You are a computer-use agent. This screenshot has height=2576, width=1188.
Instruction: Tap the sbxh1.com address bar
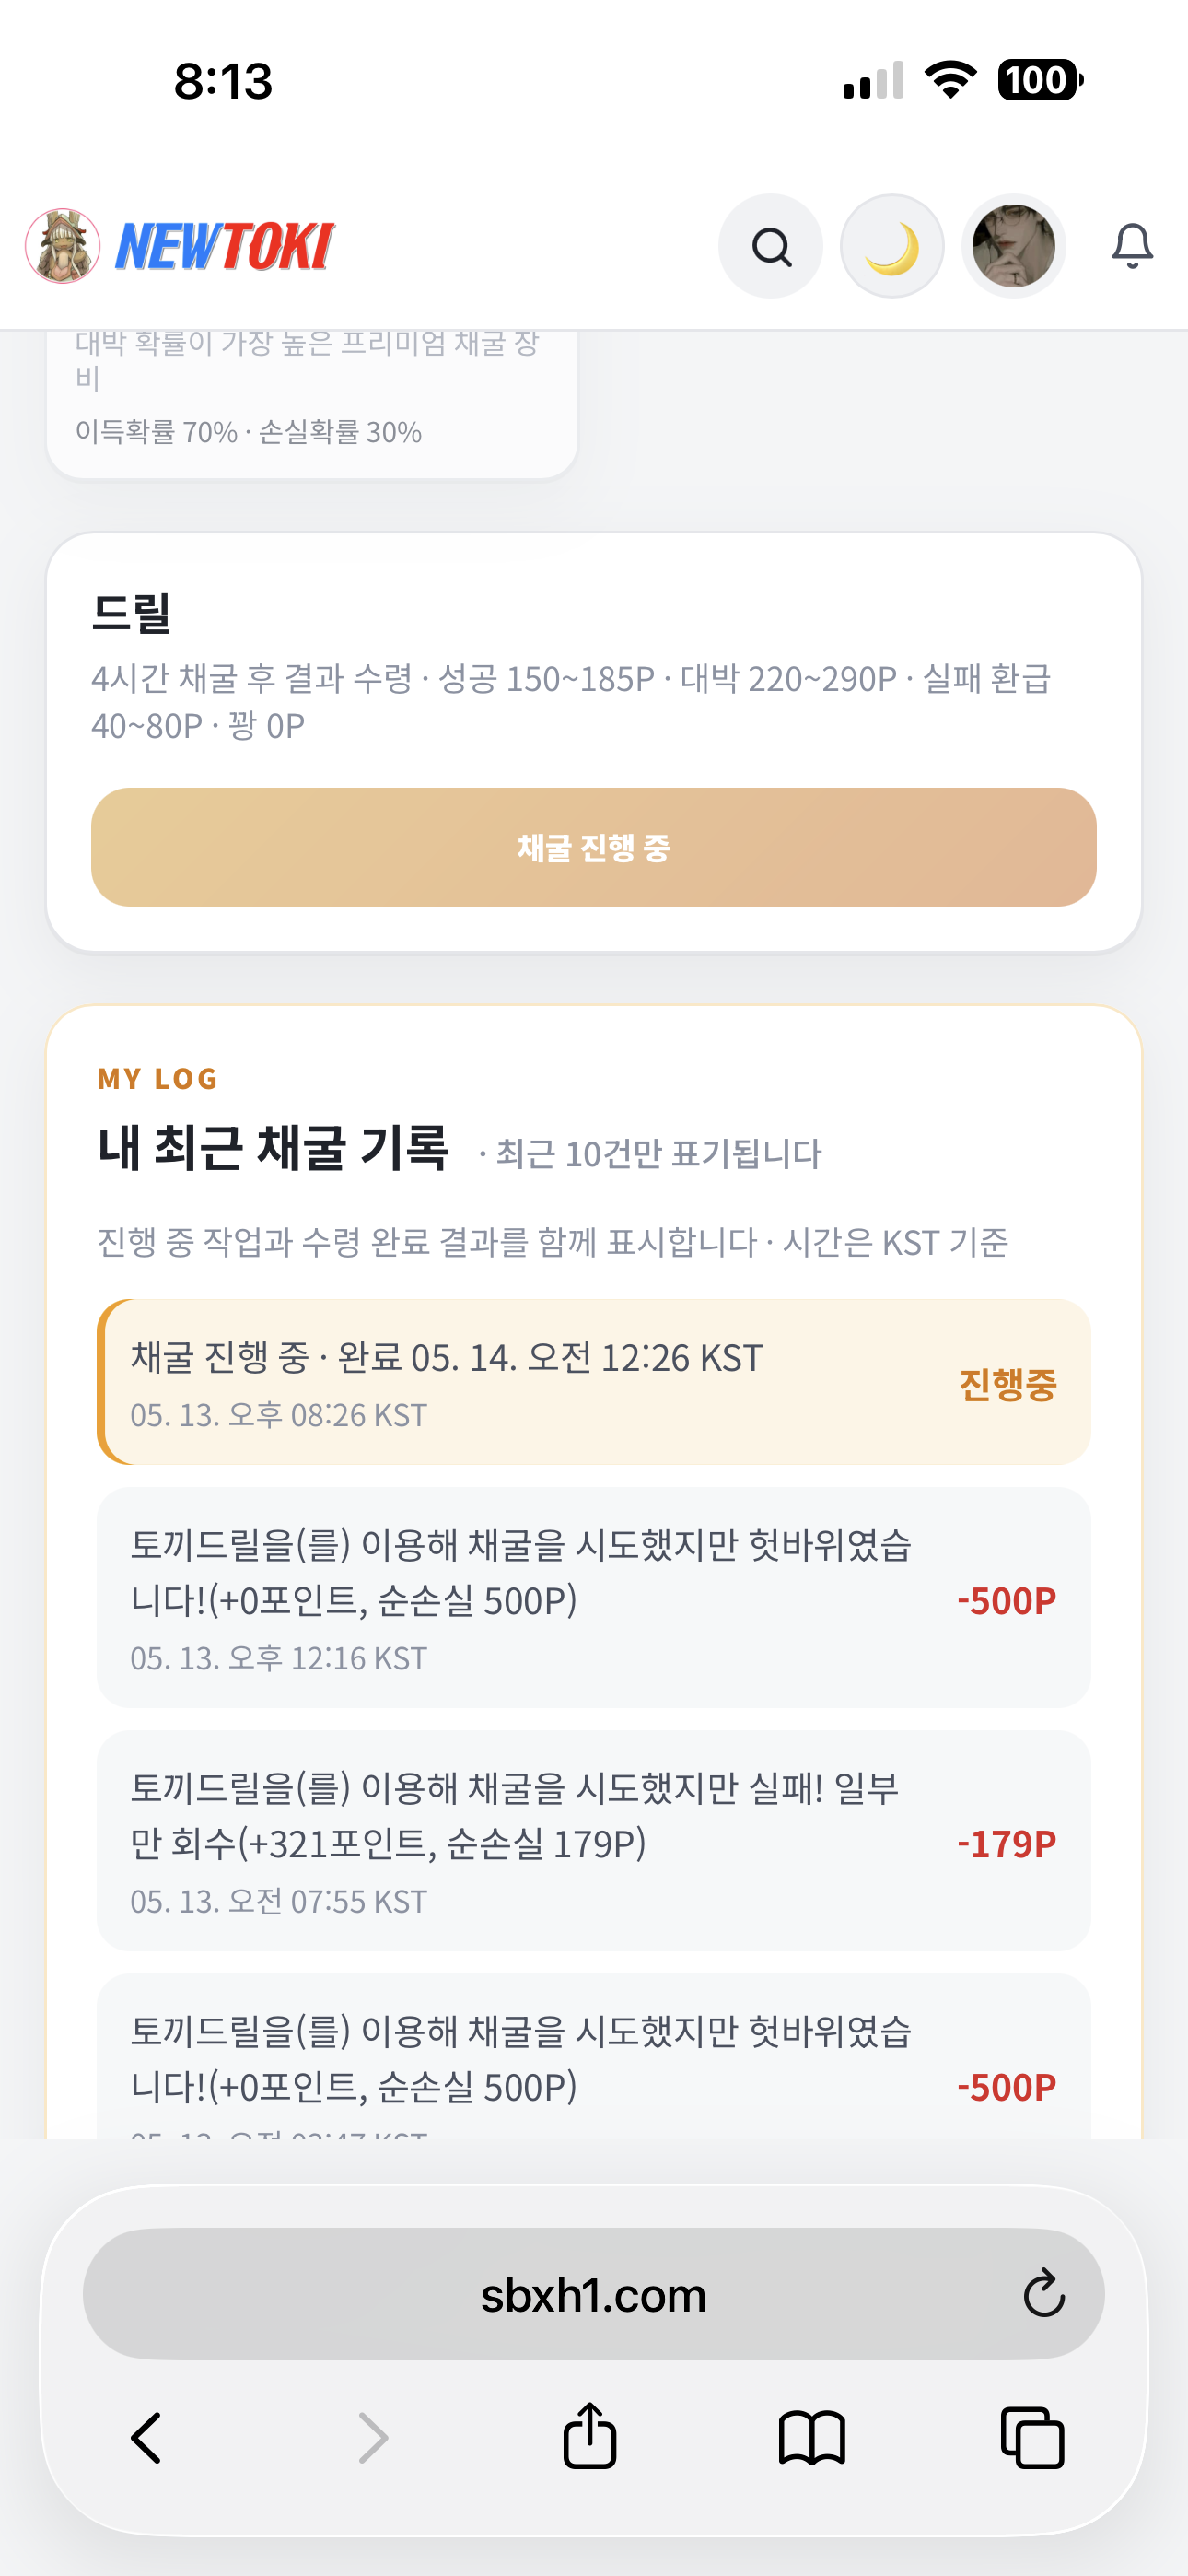594,2294
